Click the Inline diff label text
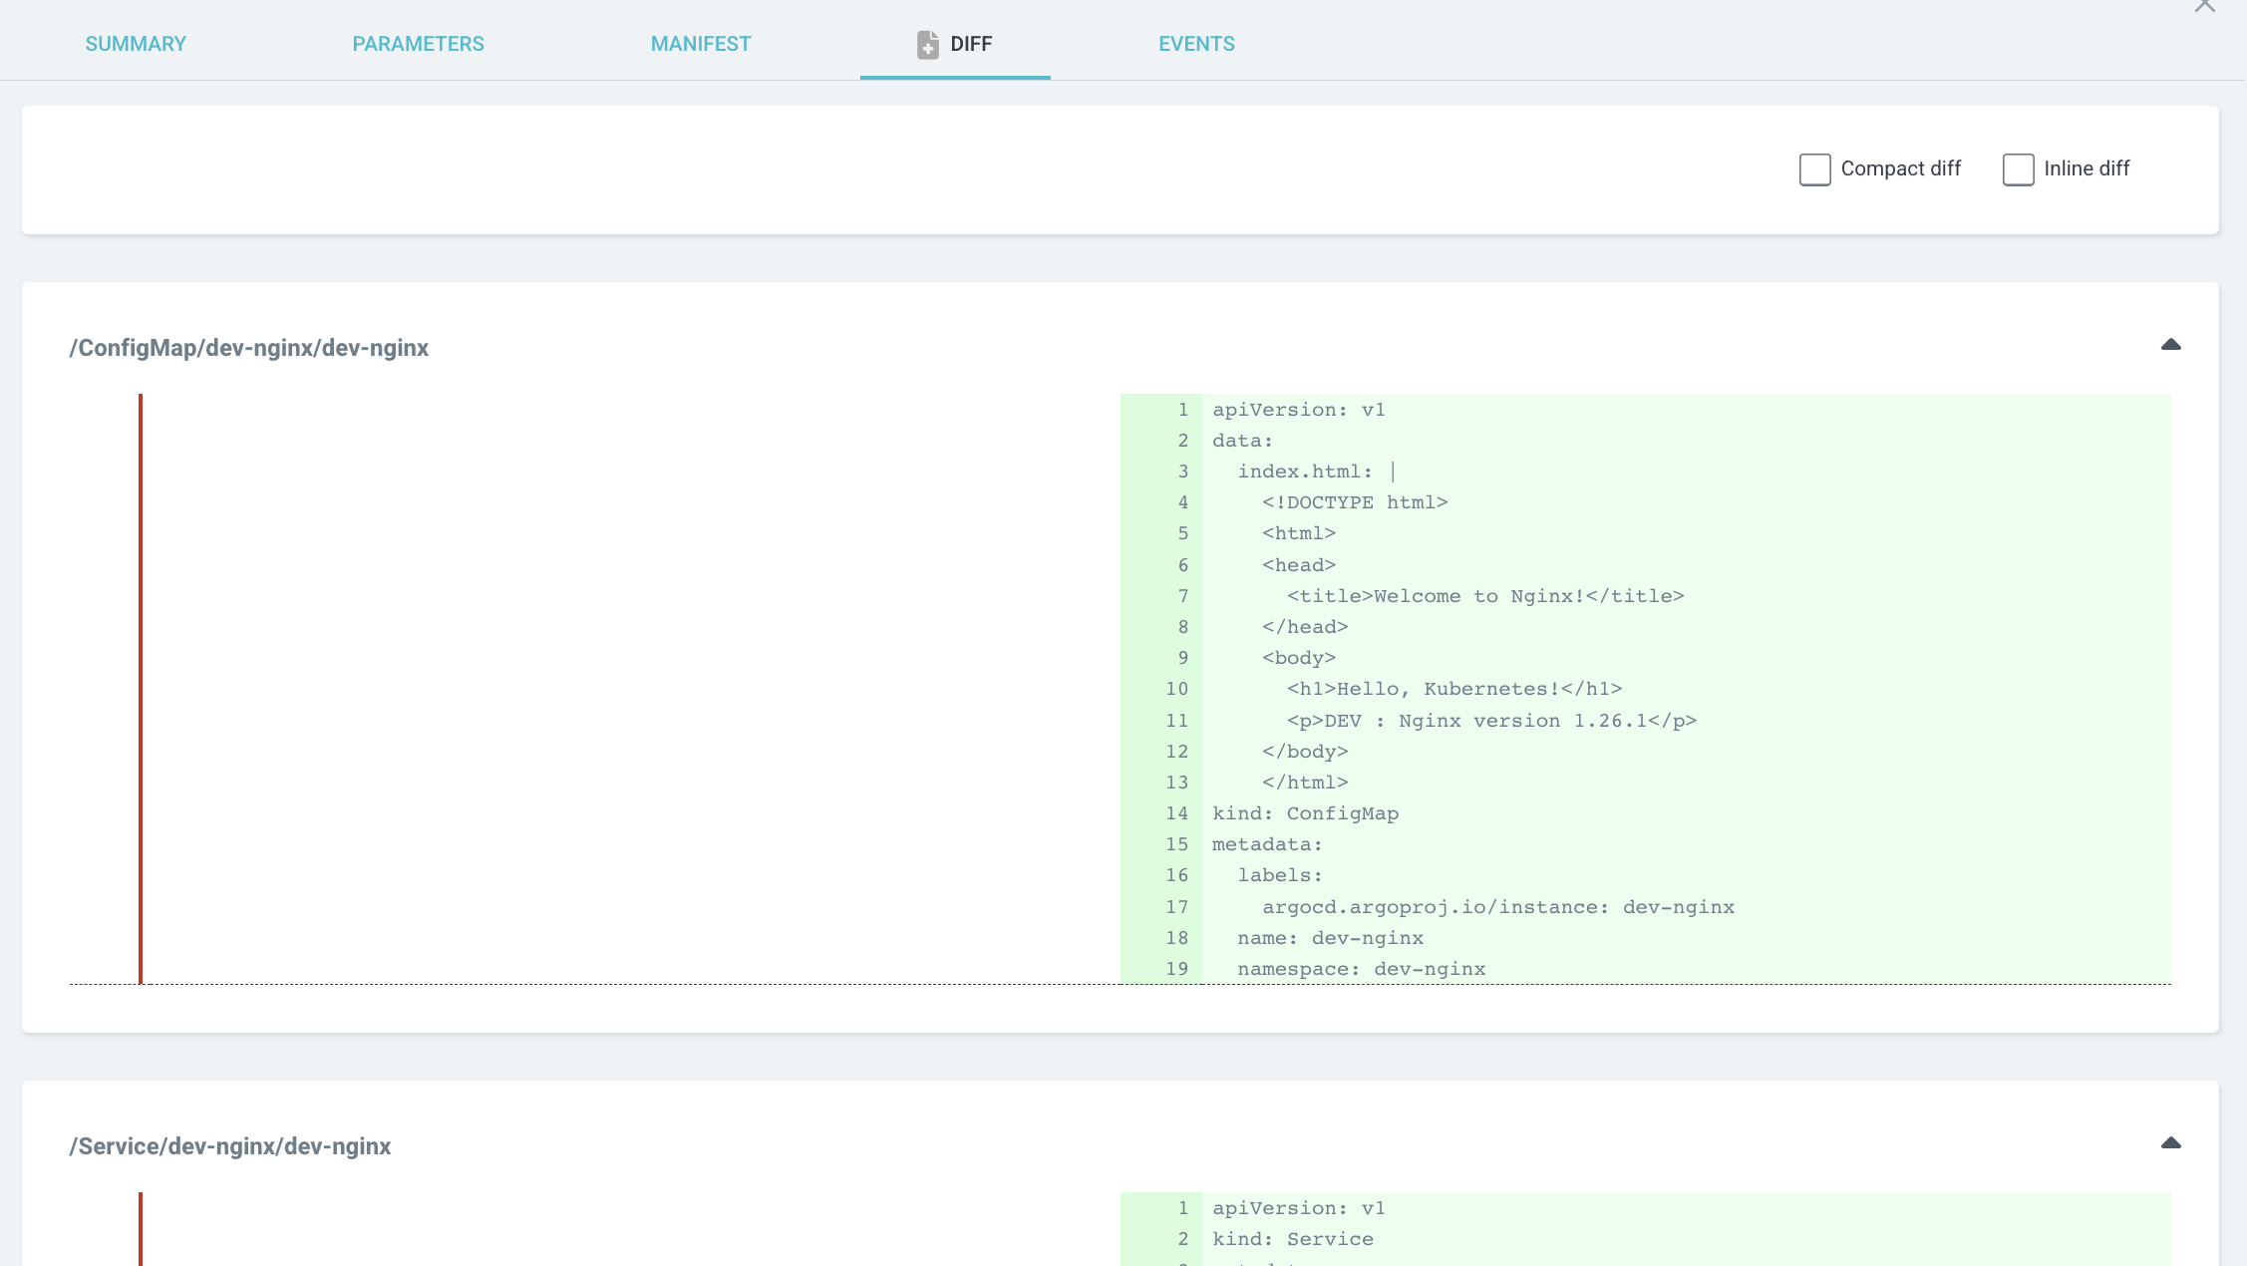The image size is (2247, 1266). tap(2086, 169)
